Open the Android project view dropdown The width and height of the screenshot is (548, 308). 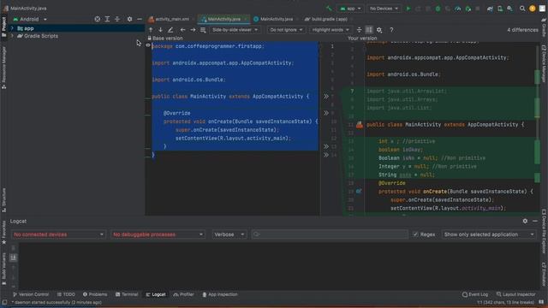pyautogui.click(x=30, y=19)
